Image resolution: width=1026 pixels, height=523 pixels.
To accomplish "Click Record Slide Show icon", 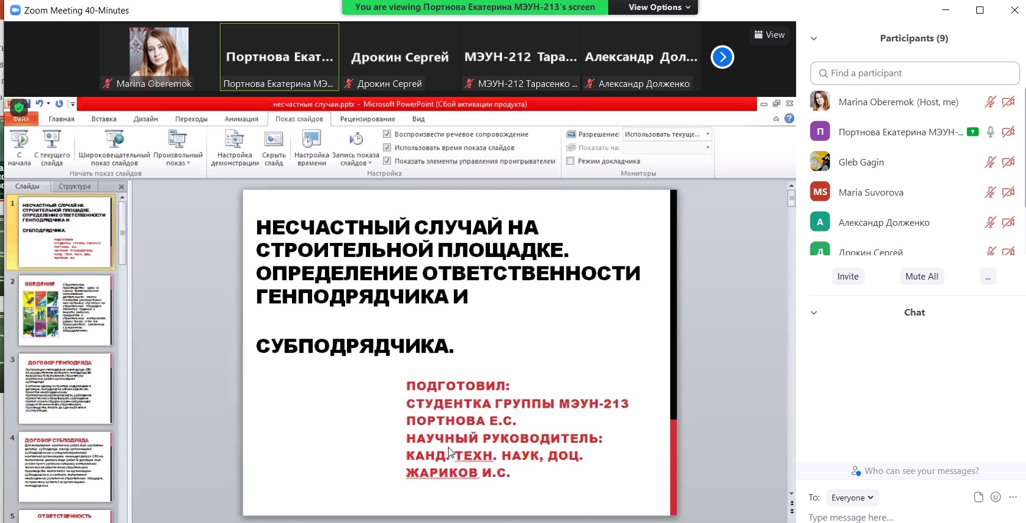I will click(356, 140).
